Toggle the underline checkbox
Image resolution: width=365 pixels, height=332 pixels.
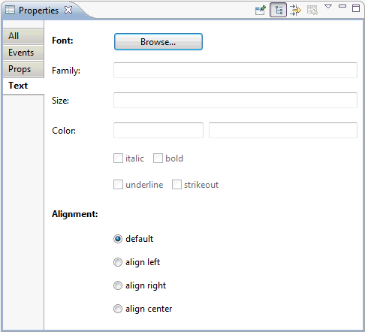118,185
